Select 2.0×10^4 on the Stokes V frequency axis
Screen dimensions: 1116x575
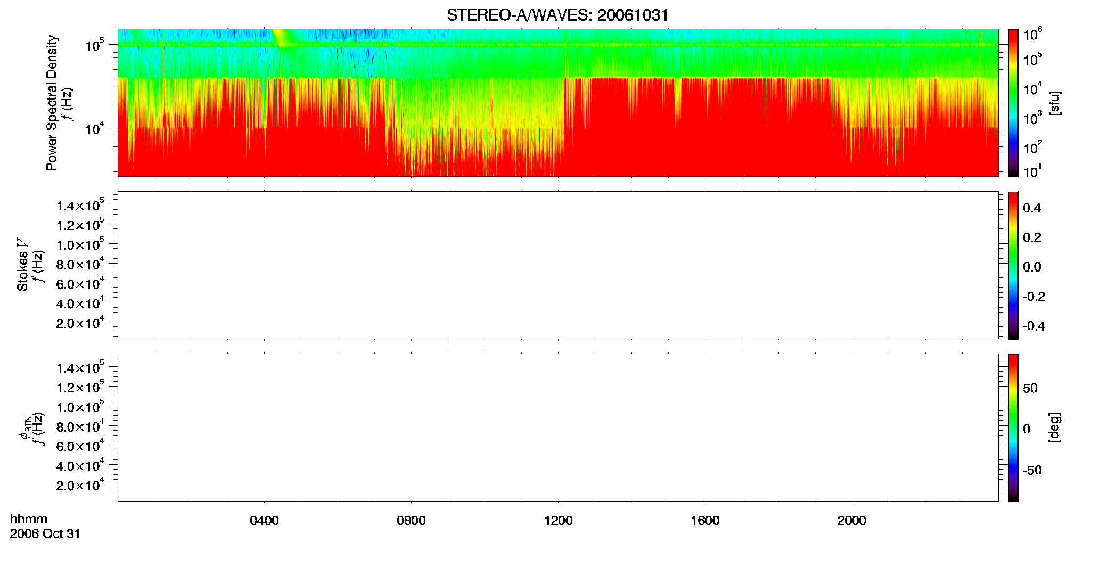[x=80, y=322]
